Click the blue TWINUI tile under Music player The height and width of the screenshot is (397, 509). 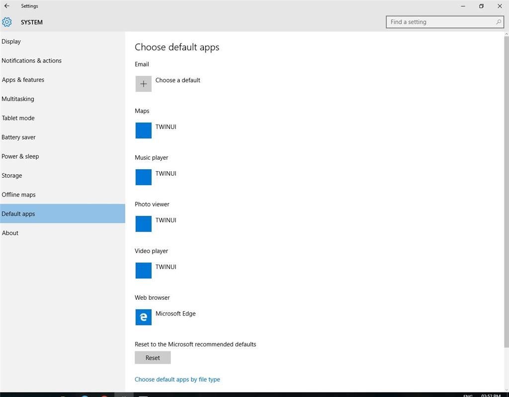(144, 177)
